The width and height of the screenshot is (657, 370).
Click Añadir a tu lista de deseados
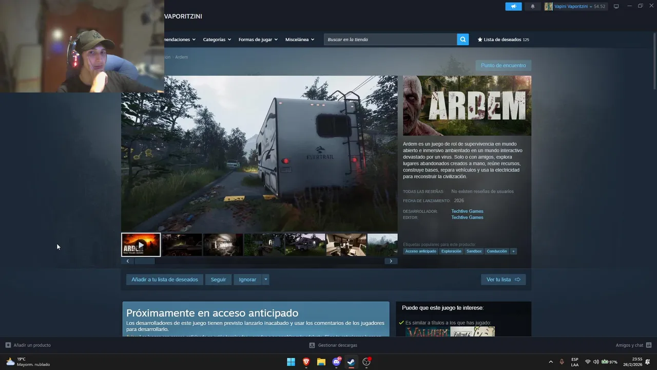tap(164, 280)
